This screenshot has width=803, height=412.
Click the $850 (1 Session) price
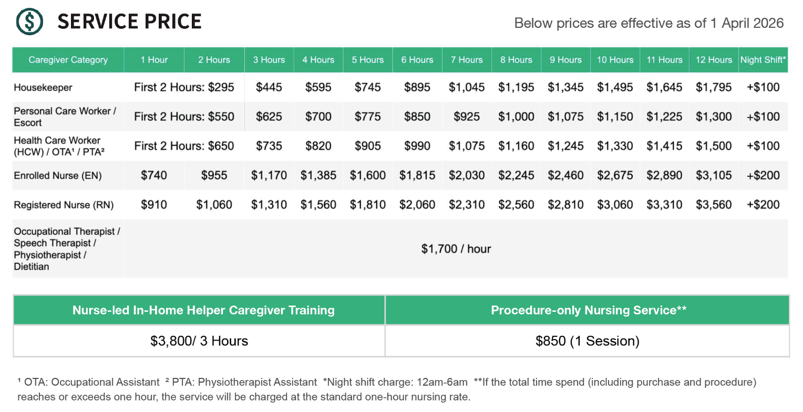pyautogui.click(x=587, y=341)
